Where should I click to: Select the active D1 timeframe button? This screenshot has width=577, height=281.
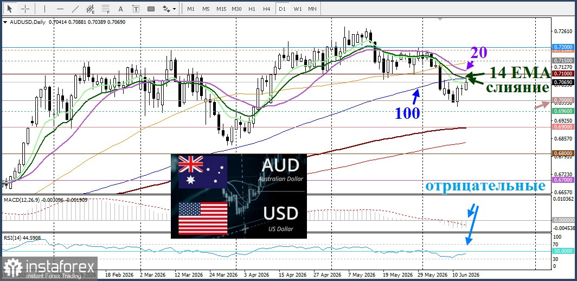[x=282, y=9]
